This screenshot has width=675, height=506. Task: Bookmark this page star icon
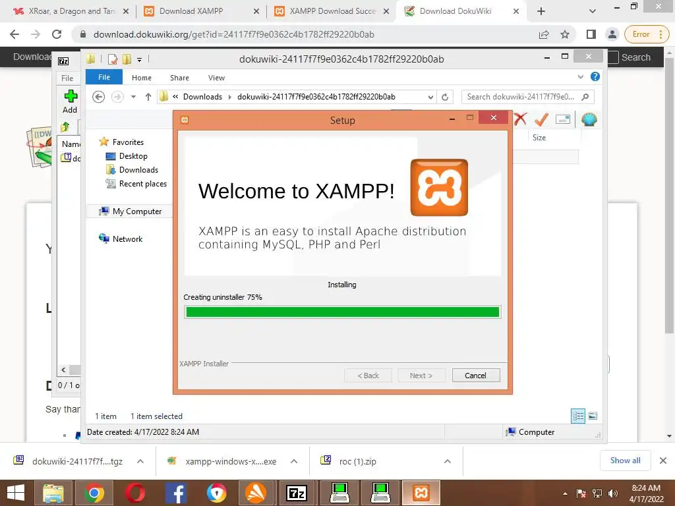pyautogui.click(x=565, y=34)
